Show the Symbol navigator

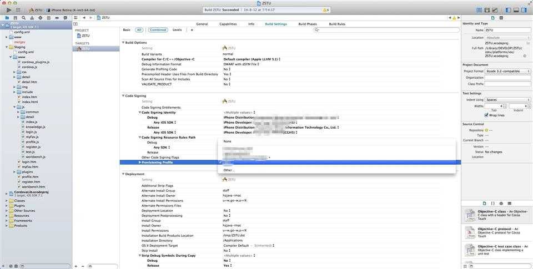[x=16, y=18]
